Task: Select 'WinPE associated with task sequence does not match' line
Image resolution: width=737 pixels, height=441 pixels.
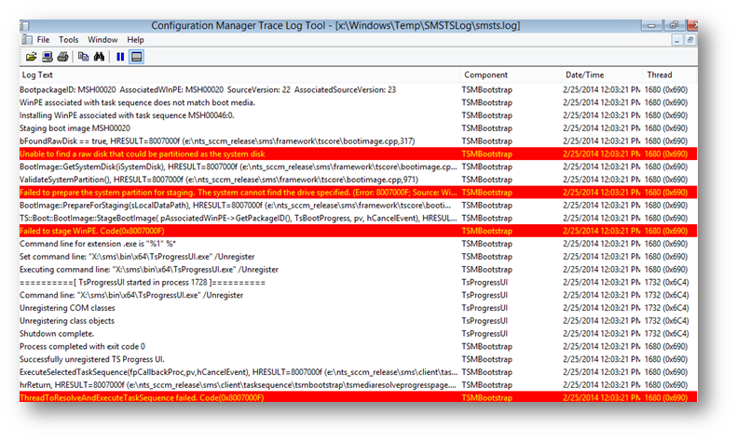Action: [x=359, y=102]
